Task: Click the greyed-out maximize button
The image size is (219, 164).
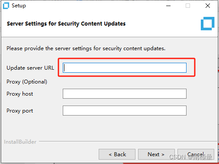Action: 188,6
